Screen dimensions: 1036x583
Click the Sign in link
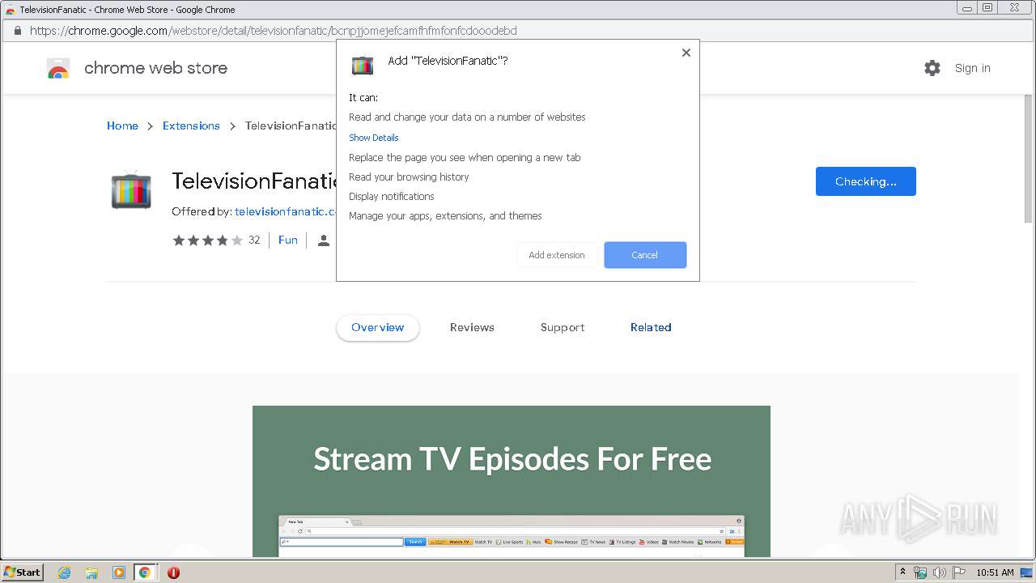[972, 68]
